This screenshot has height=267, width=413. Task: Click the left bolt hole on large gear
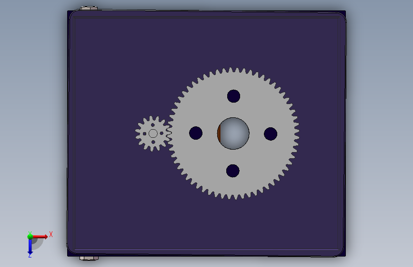196,133
